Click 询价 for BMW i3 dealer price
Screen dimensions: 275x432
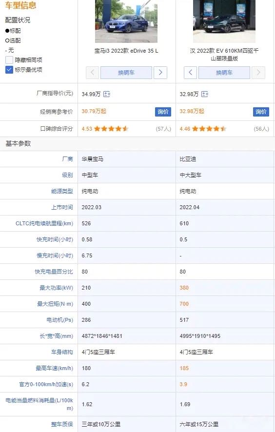pyautogui.click(x=163, y=112)
